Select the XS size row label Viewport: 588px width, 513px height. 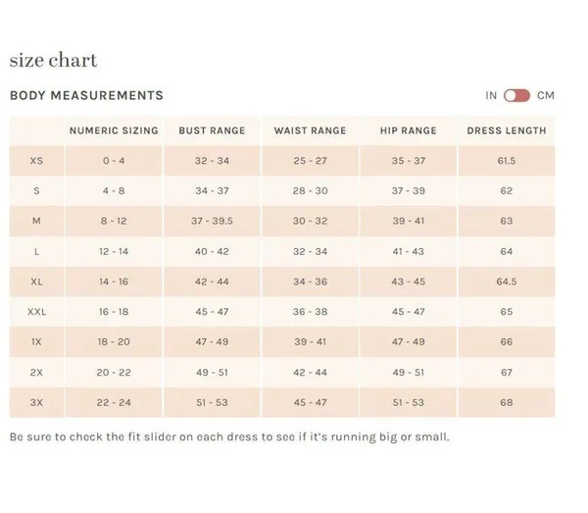click(36, 161)
